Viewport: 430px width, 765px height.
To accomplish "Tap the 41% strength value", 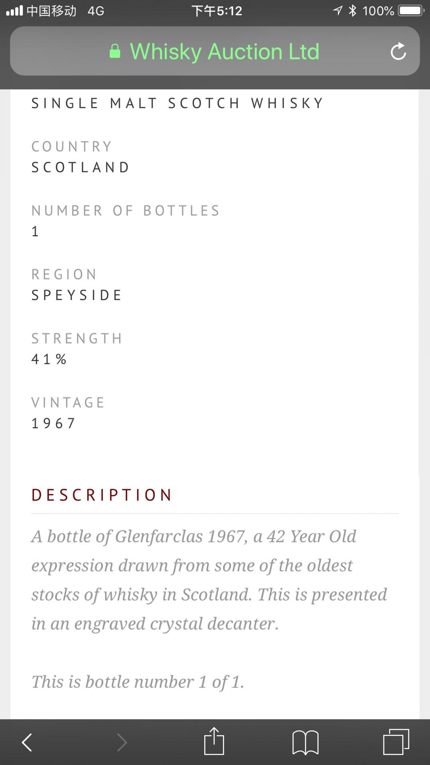I will pos(49,359).
